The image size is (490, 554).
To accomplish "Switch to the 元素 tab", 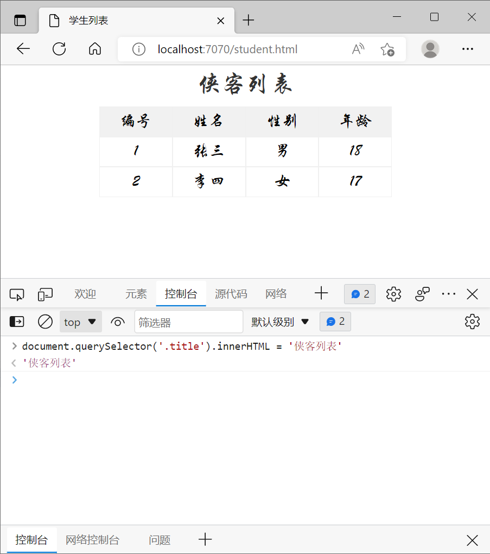I will (136, 294).
